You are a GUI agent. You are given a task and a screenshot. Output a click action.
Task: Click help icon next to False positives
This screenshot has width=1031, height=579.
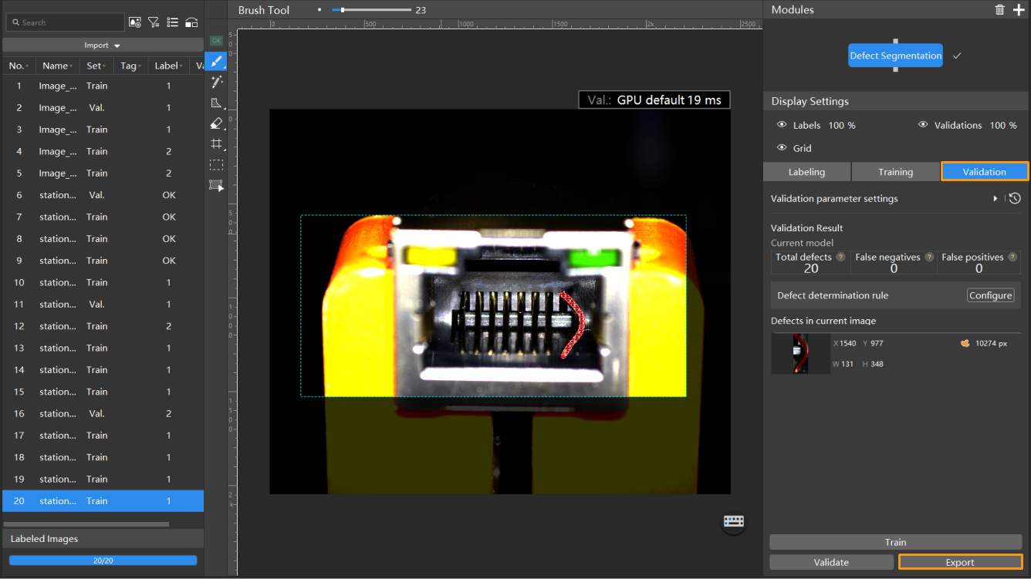(1012, 257)
